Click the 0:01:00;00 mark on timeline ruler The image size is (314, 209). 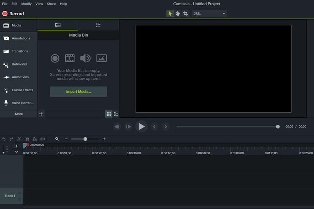pos(237,153)
